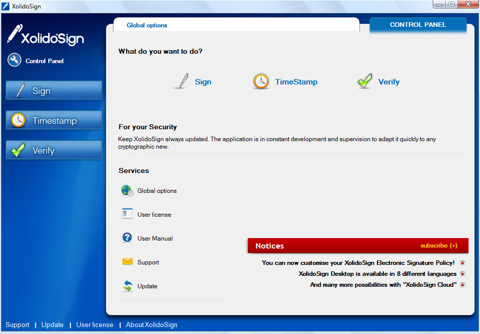Click the Sign button in the left sidebar
The height and width of the screenshot is (334, 480).
point(54,91)
